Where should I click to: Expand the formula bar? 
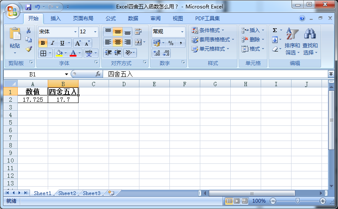[x=331, y=74]
